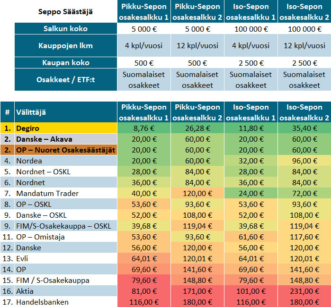Click top table 'Iso-Sepon osakesalkku 1' header
Viewport: 331px width, 307px height.
[251, 12]
